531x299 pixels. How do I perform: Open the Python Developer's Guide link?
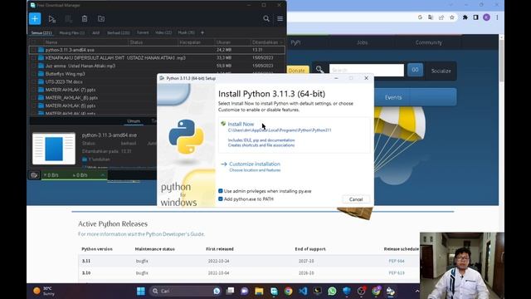point(175,234)
